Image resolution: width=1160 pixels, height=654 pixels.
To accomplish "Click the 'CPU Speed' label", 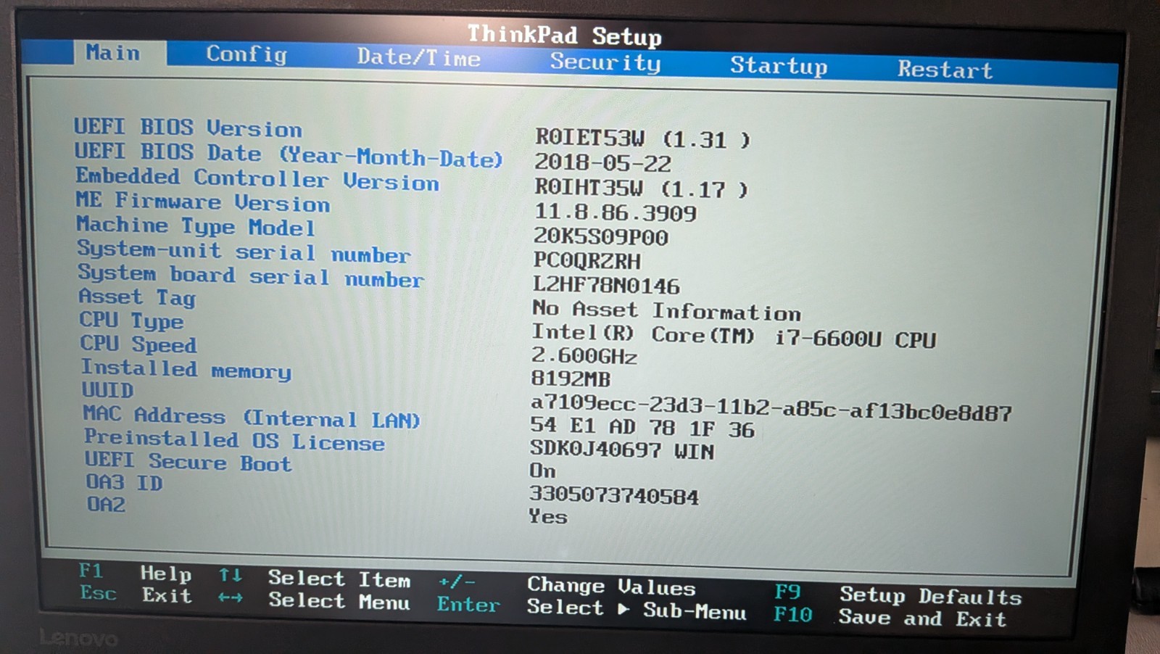I will (x=138, y=344).
